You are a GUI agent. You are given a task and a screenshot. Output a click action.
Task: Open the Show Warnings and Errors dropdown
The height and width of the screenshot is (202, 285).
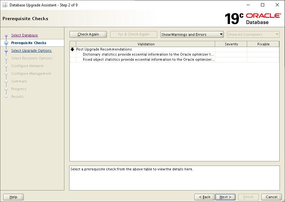coord(191,34)
